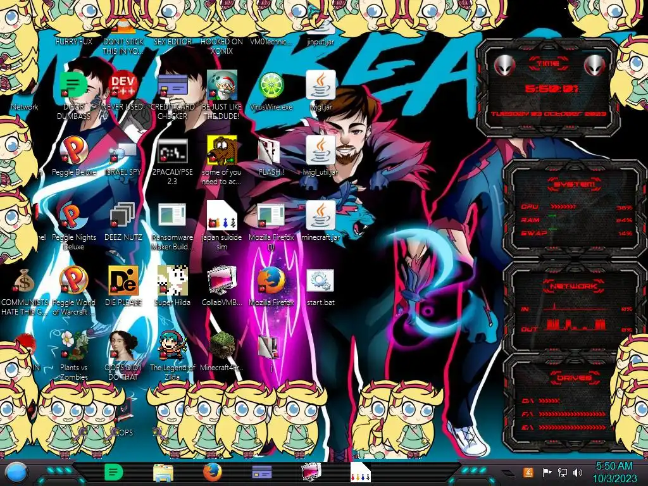Select the VM0Technic... desktop label

click(271, 42)
